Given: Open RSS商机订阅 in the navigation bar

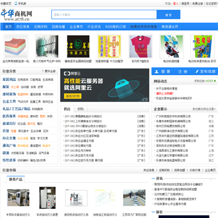Looking at the screenshot, I should tap(116, 27).
